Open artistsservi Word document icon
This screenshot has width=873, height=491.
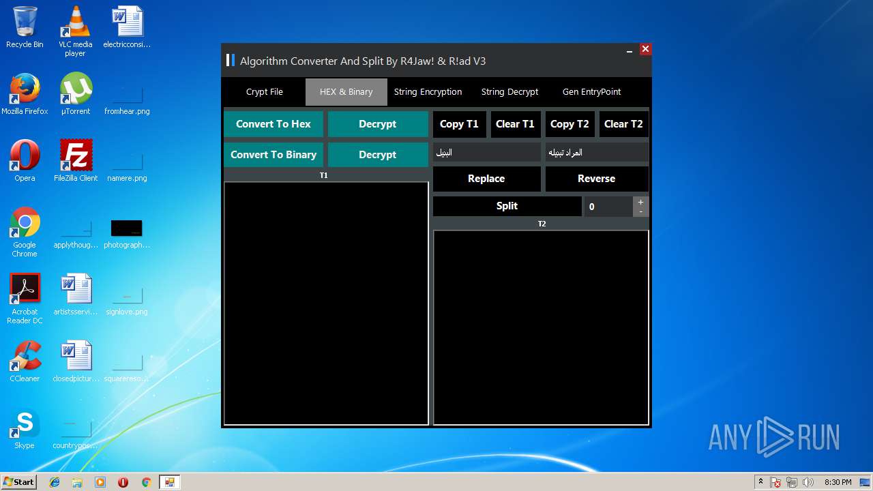coord(76,295)
